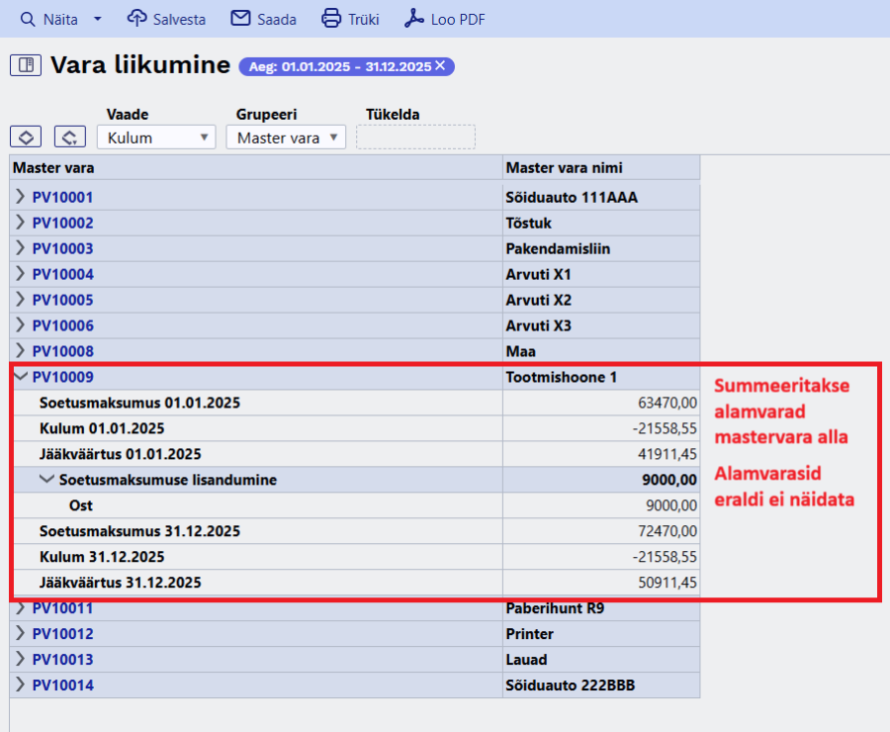The width and height of the screenshot is (890, 732).
Task: Expand the PV10014 row
Action: (21, 685)
